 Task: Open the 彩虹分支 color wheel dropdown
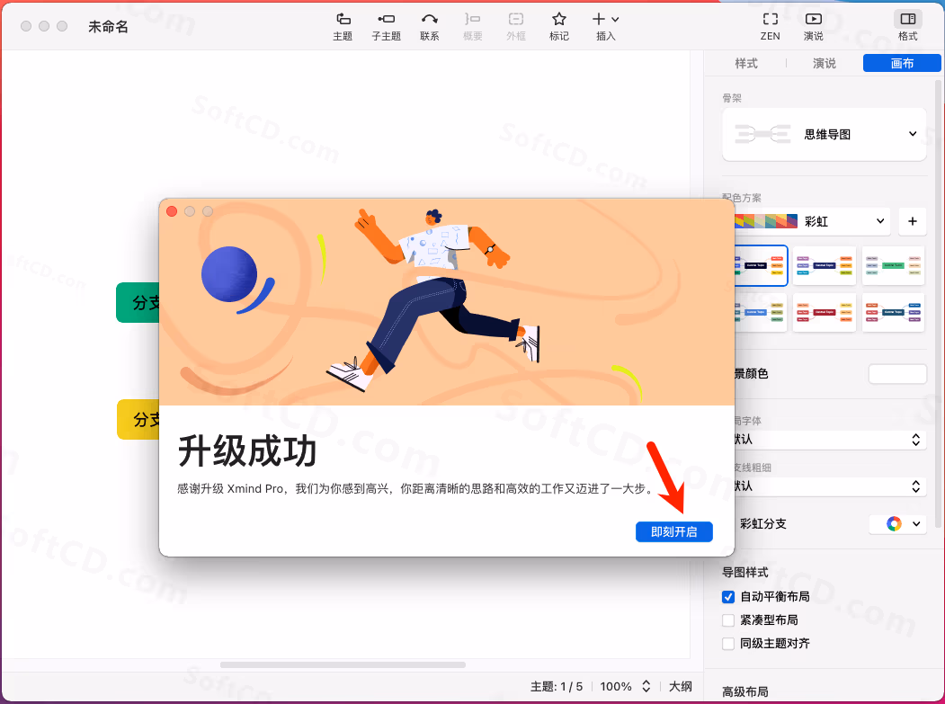pos(897,524)
